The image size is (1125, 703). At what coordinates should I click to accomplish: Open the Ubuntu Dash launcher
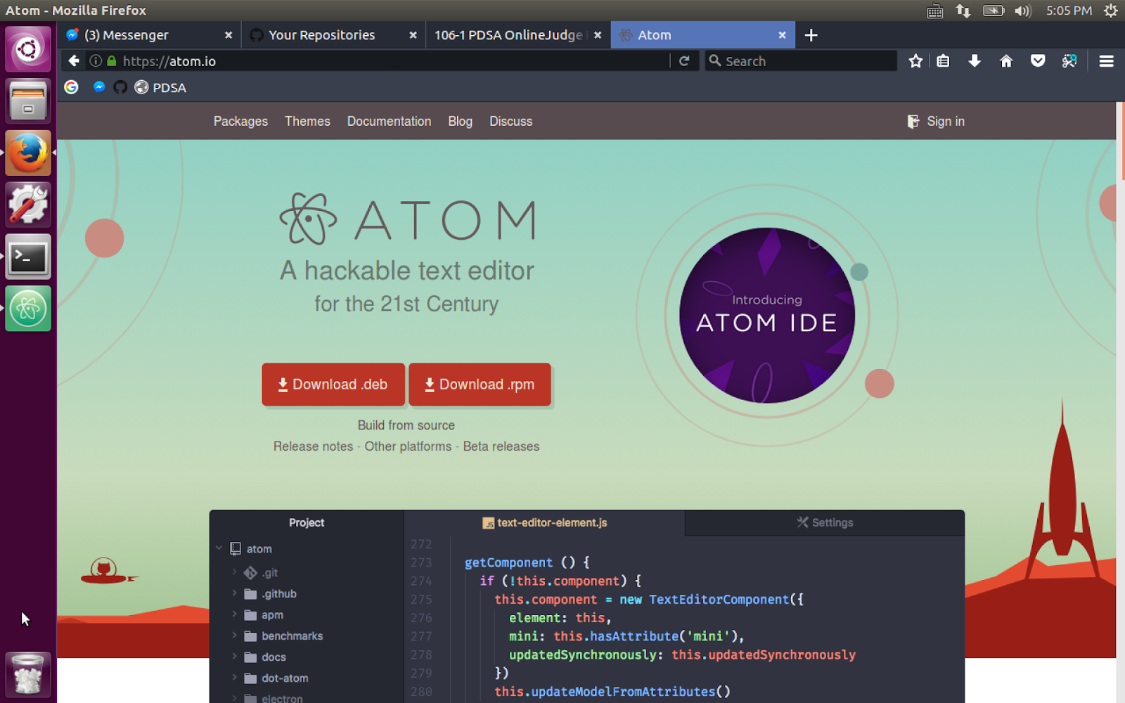[28, 49]
